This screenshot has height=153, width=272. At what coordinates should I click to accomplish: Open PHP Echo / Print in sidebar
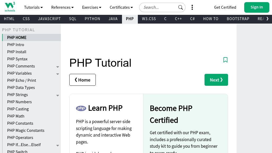31,80
